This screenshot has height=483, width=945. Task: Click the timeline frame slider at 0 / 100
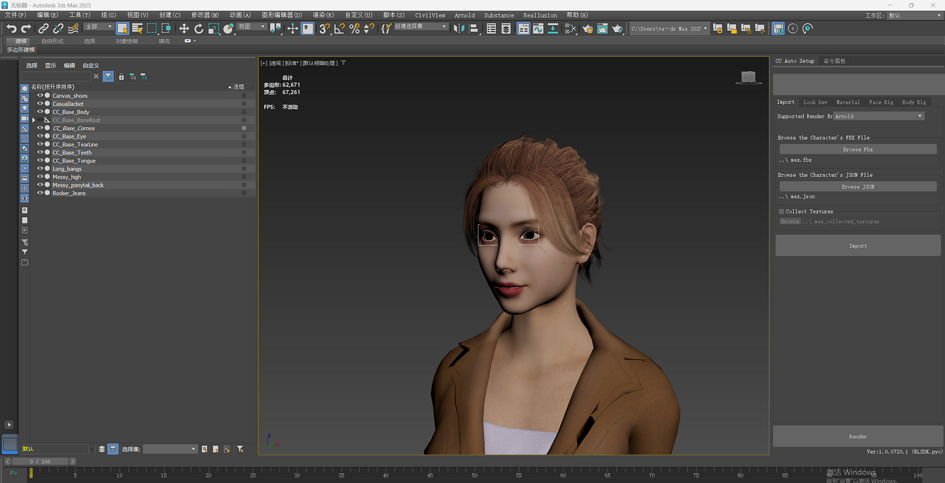point(40,462)
